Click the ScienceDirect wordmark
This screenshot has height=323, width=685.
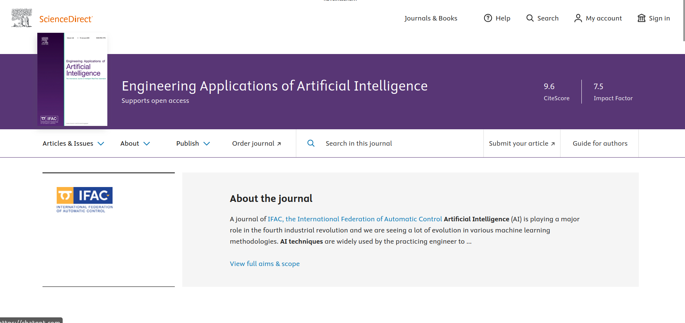[x=66, y=19]
